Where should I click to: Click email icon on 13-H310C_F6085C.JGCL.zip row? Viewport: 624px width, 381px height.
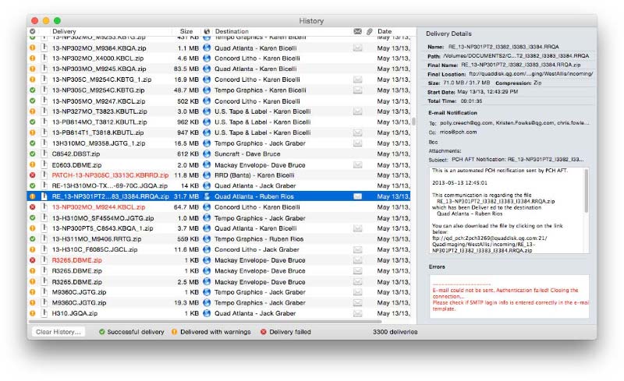pyautogui.click(x=358, y=250)
